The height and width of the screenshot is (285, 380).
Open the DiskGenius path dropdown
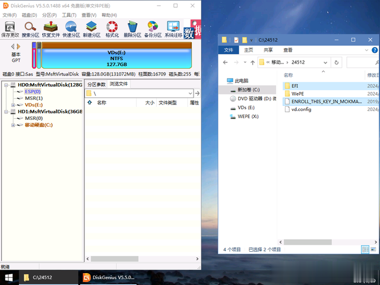(190, 93)
